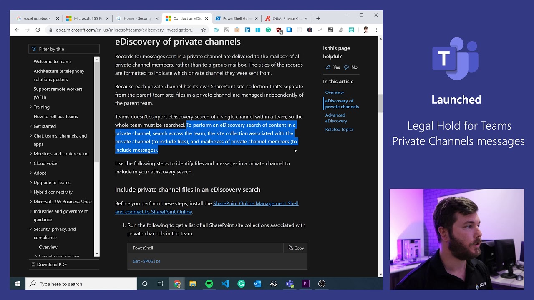Open the Windows logo extension in toolbar
The image size is (534, 300).
click(258, 30)
